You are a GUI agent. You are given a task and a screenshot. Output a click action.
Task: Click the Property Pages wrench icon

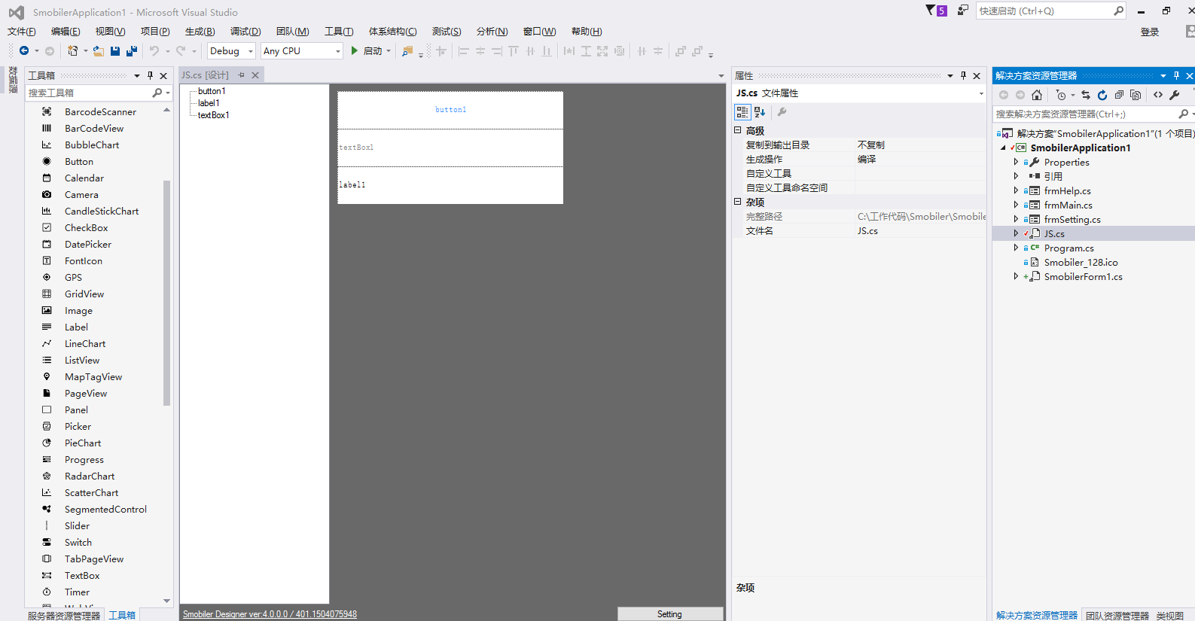tap(782, 112)
